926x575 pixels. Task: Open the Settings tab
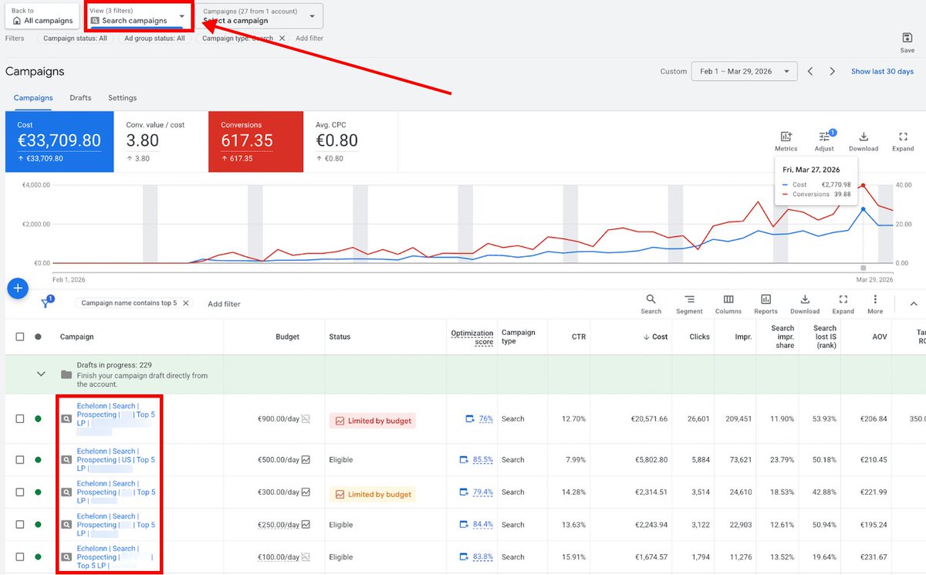(x=122, y=98)
